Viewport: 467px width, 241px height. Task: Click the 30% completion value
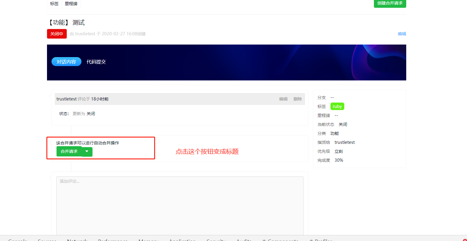339,160
